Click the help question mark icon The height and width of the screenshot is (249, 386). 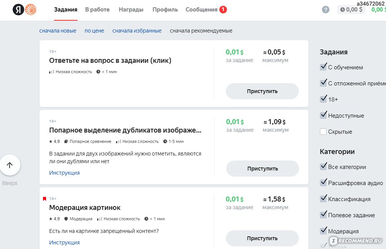point(325,10)
